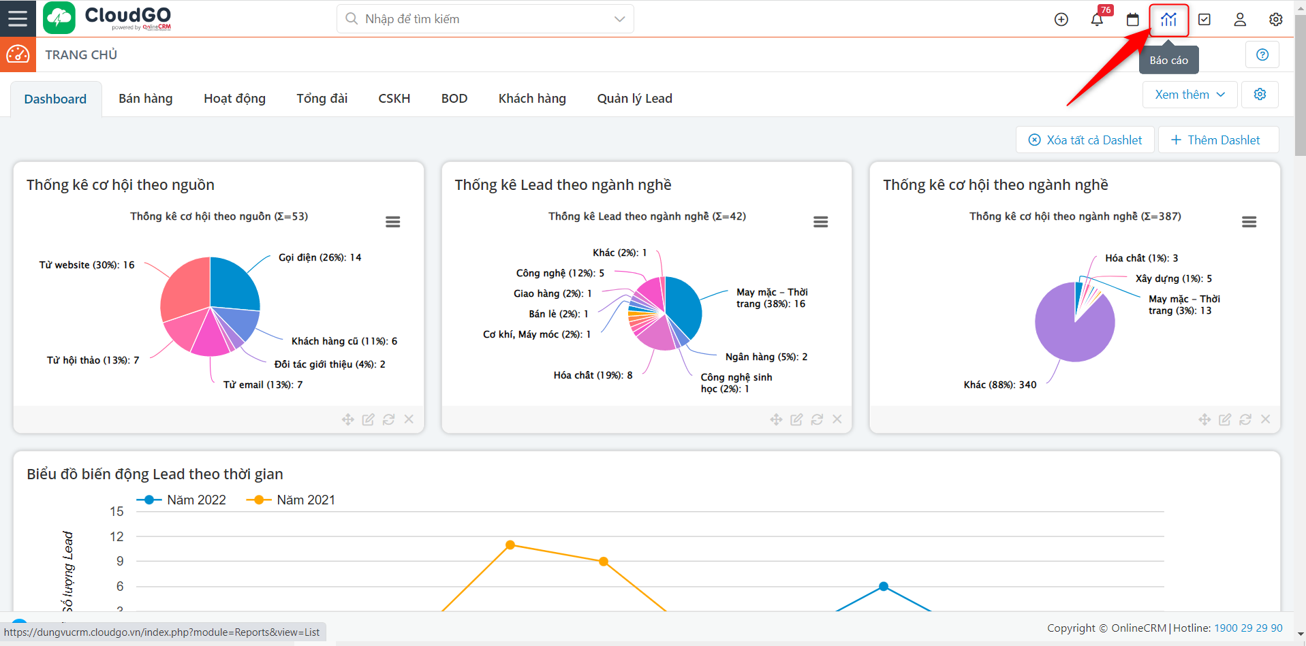Switch to the Bán hàng tab

(145, 99)
